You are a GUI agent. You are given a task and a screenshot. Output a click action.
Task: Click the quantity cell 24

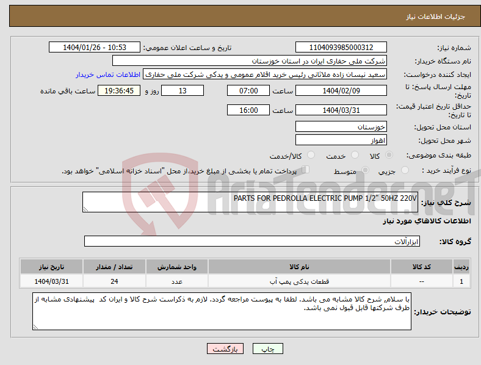coord(114,281)
